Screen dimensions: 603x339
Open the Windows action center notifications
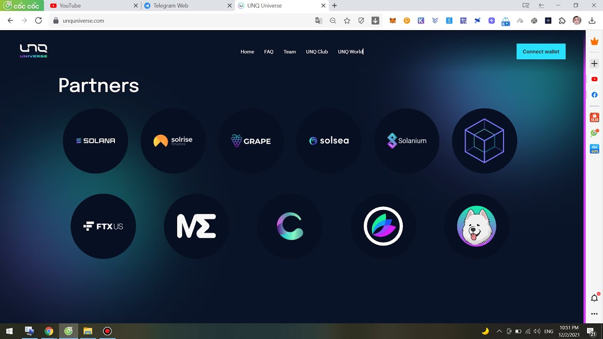click(x=591, y=331)
